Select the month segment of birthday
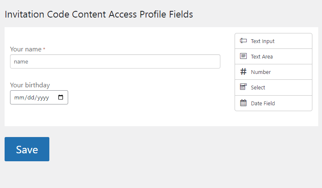This screenshot has width=322, height=188. click(x=18, y=98)
